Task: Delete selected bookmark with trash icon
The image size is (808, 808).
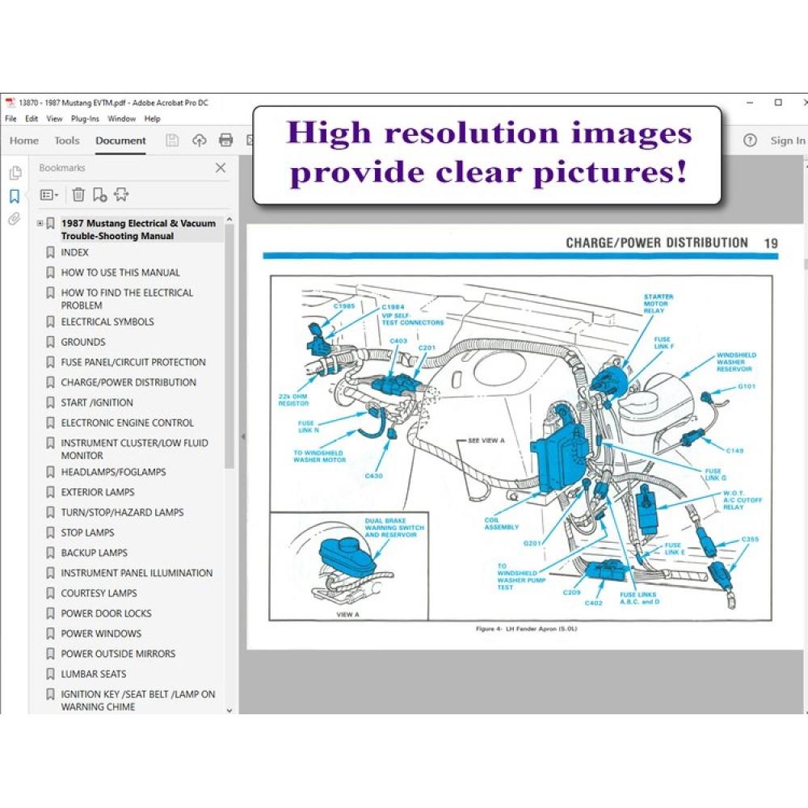Action: tap(78, 195)
